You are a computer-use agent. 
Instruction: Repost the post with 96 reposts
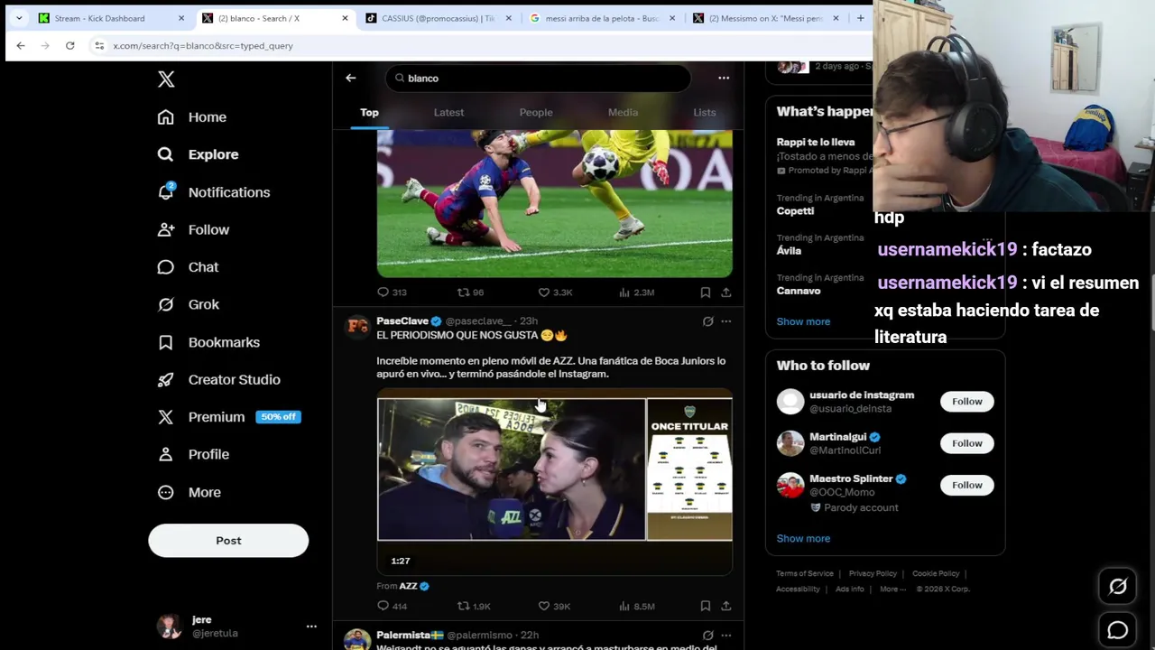pos(470,292)
